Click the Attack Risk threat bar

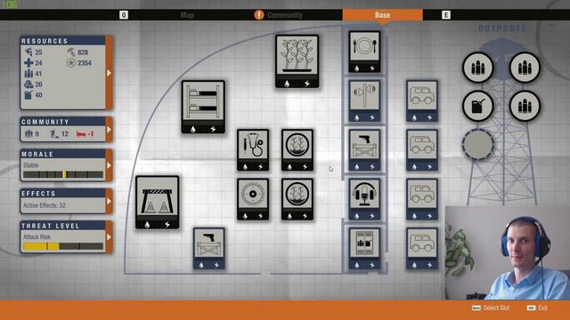point(63,246)
